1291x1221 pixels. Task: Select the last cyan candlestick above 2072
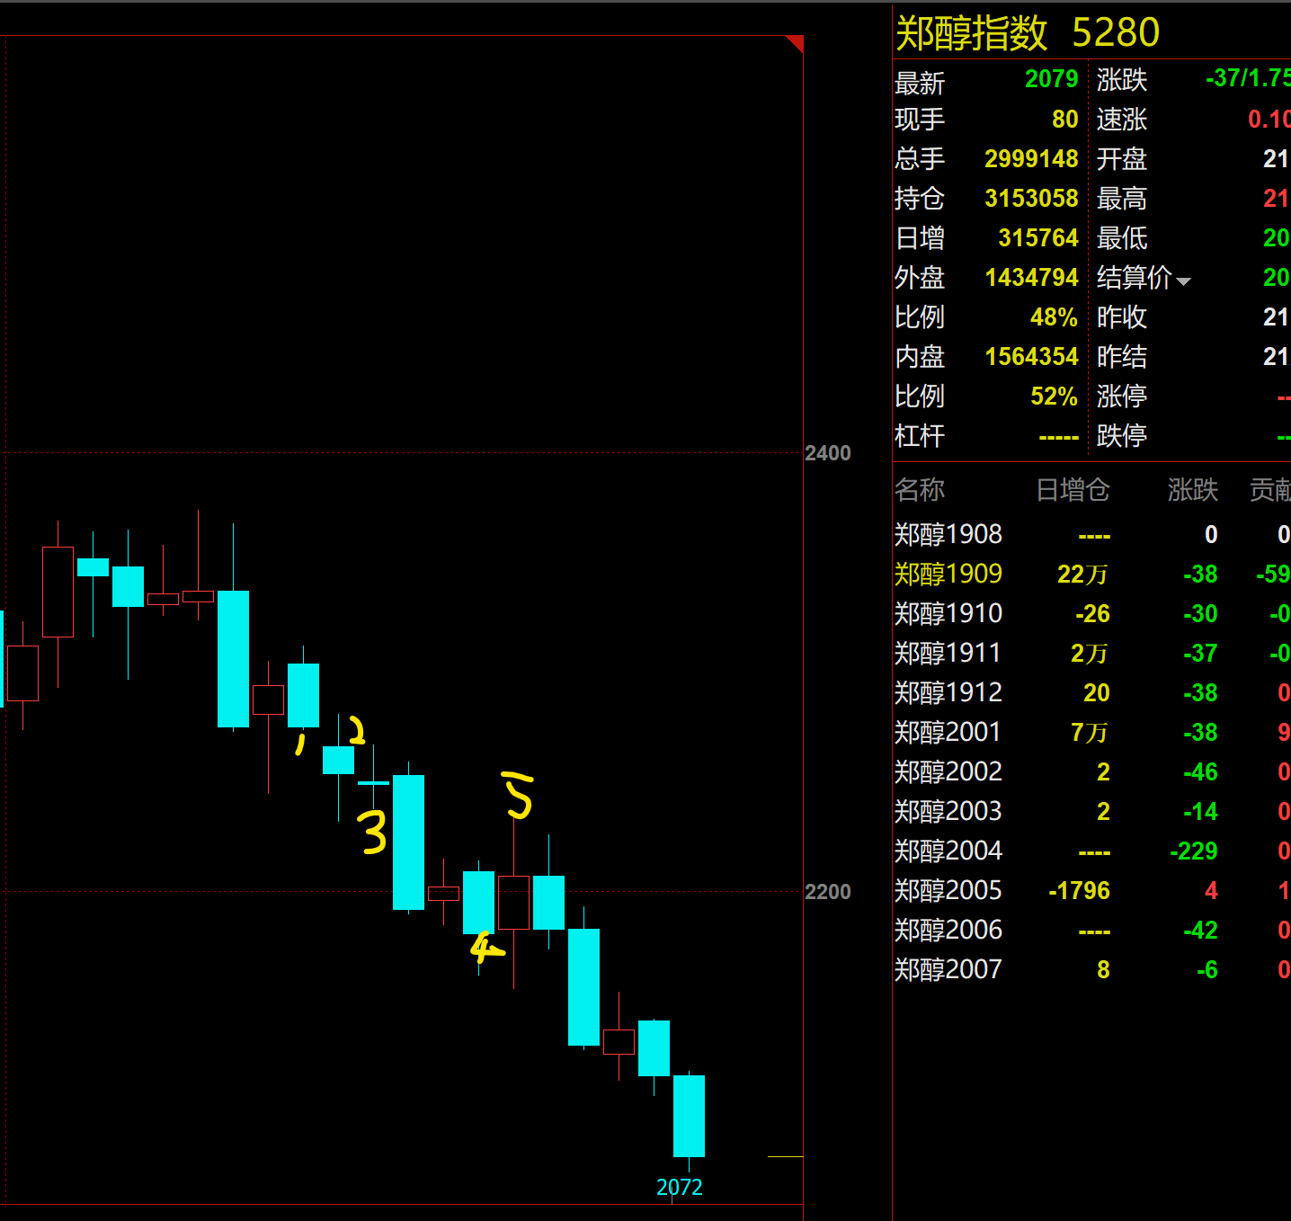(689, 1116)
